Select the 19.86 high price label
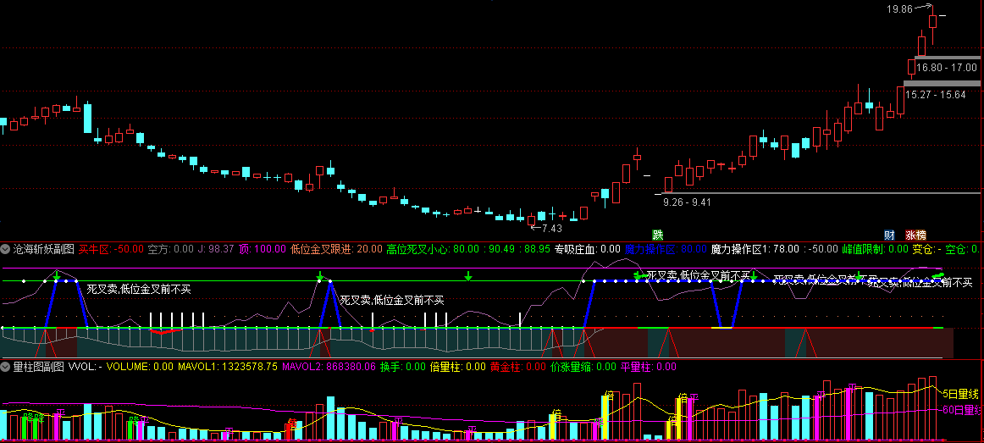Image resolution: width=984 pixels, height=443 pixels. coord(899,8)
